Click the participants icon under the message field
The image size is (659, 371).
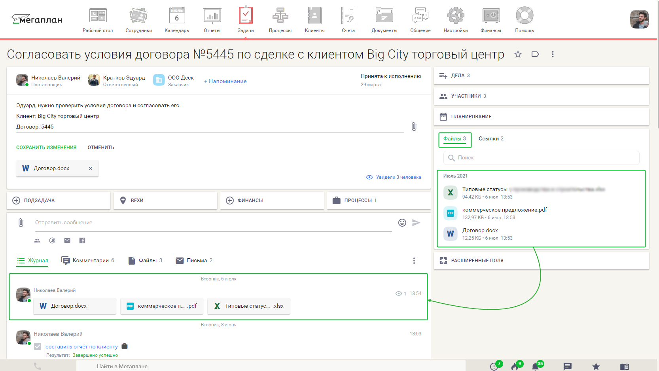(x=37, y=240)
